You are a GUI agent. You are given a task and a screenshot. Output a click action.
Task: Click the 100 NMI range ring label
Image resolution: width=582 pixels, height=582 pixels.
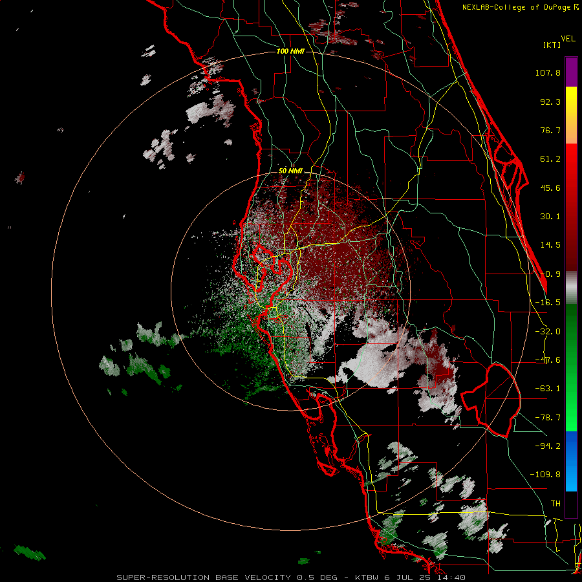point(290,51)
